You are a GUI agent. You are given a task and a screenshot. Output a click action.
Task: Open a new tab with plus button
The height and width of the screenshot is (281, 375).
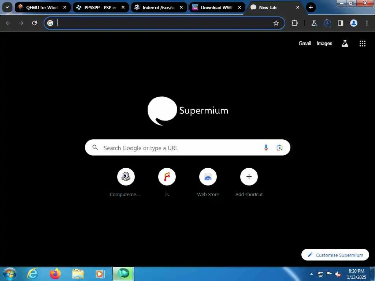tap(311, 7)
